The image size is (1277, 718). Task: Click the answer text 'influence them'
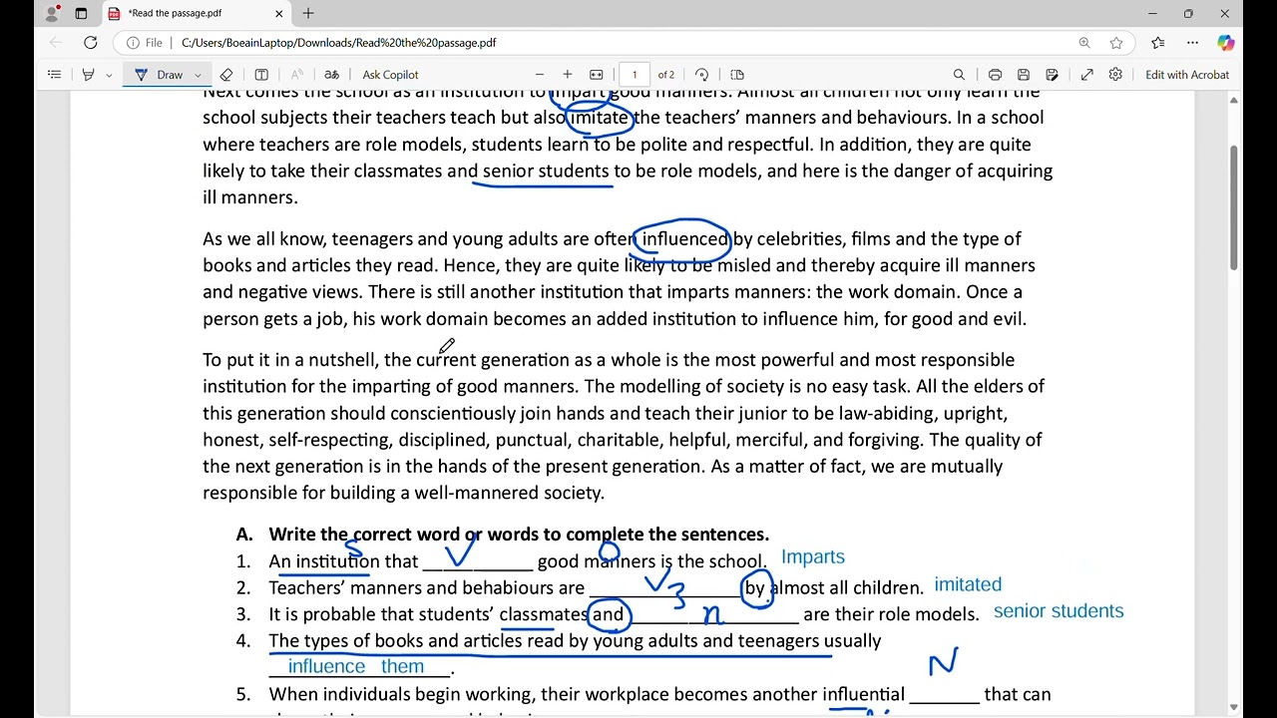click(356, 666)
